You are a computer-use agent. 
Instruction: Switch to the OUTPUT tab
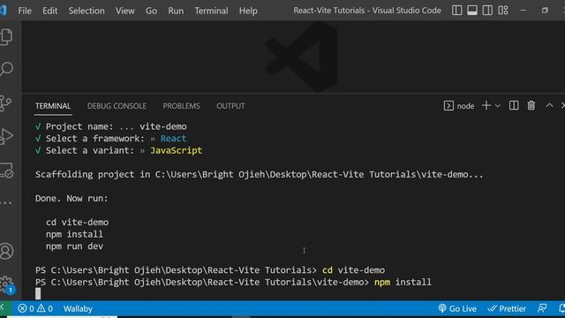[230, 106]
